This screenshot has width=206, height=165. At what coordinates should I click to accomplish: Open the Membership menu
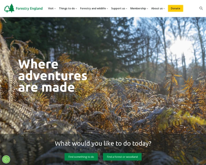point(139,8)
